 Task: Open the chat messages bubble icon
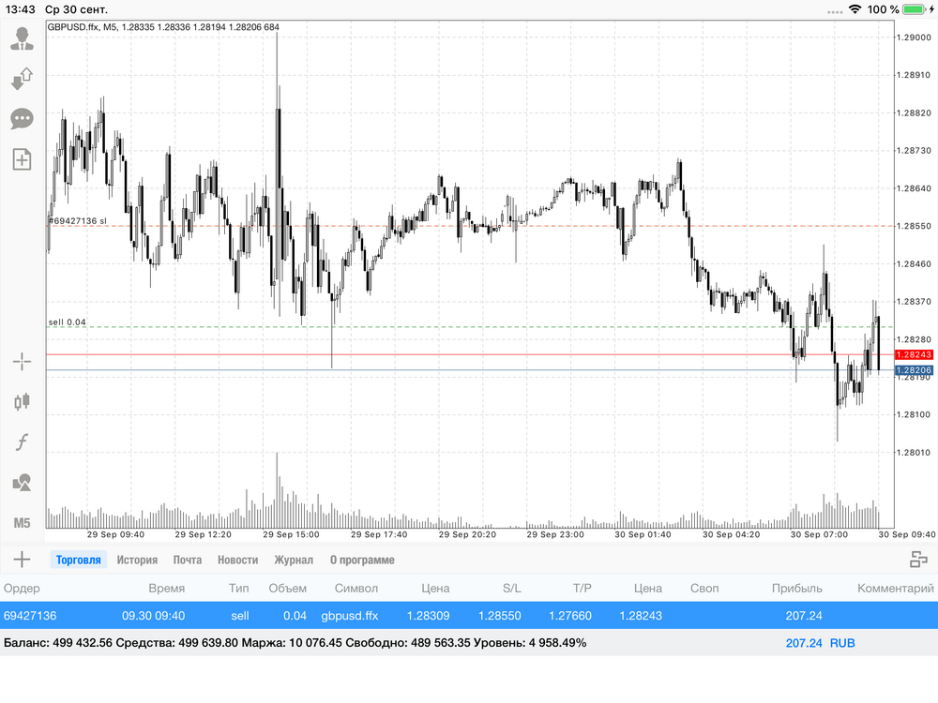[x=23, y=118]
